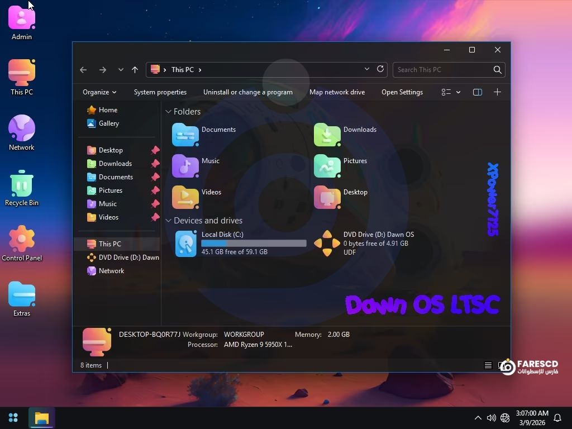Open the DVD Drive (D:) Dawn OS

[327, 244]
